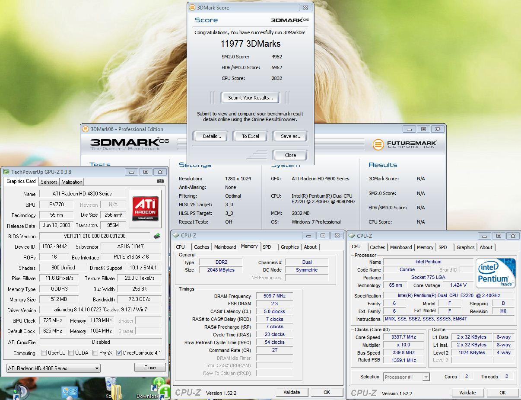Click the BIOS save chip icon in GPU-Z
The width and height of the screenshot is (521, 400).
point(157,236)
